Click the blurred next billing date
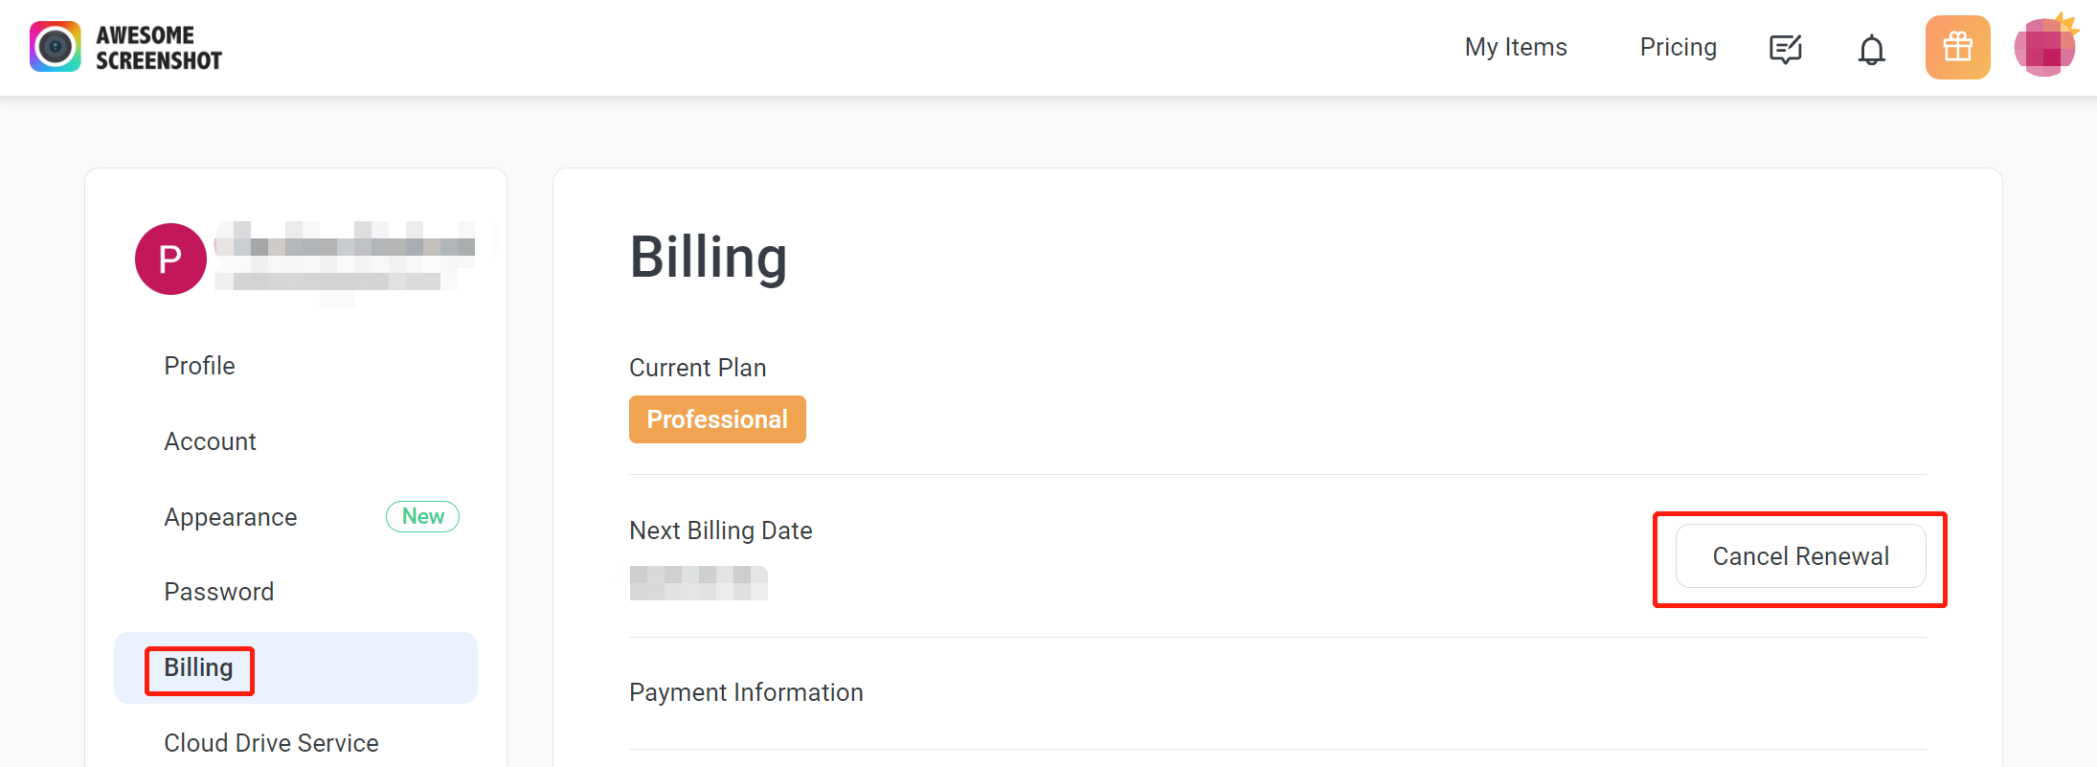2097x767 pixels. coord(699,583)
